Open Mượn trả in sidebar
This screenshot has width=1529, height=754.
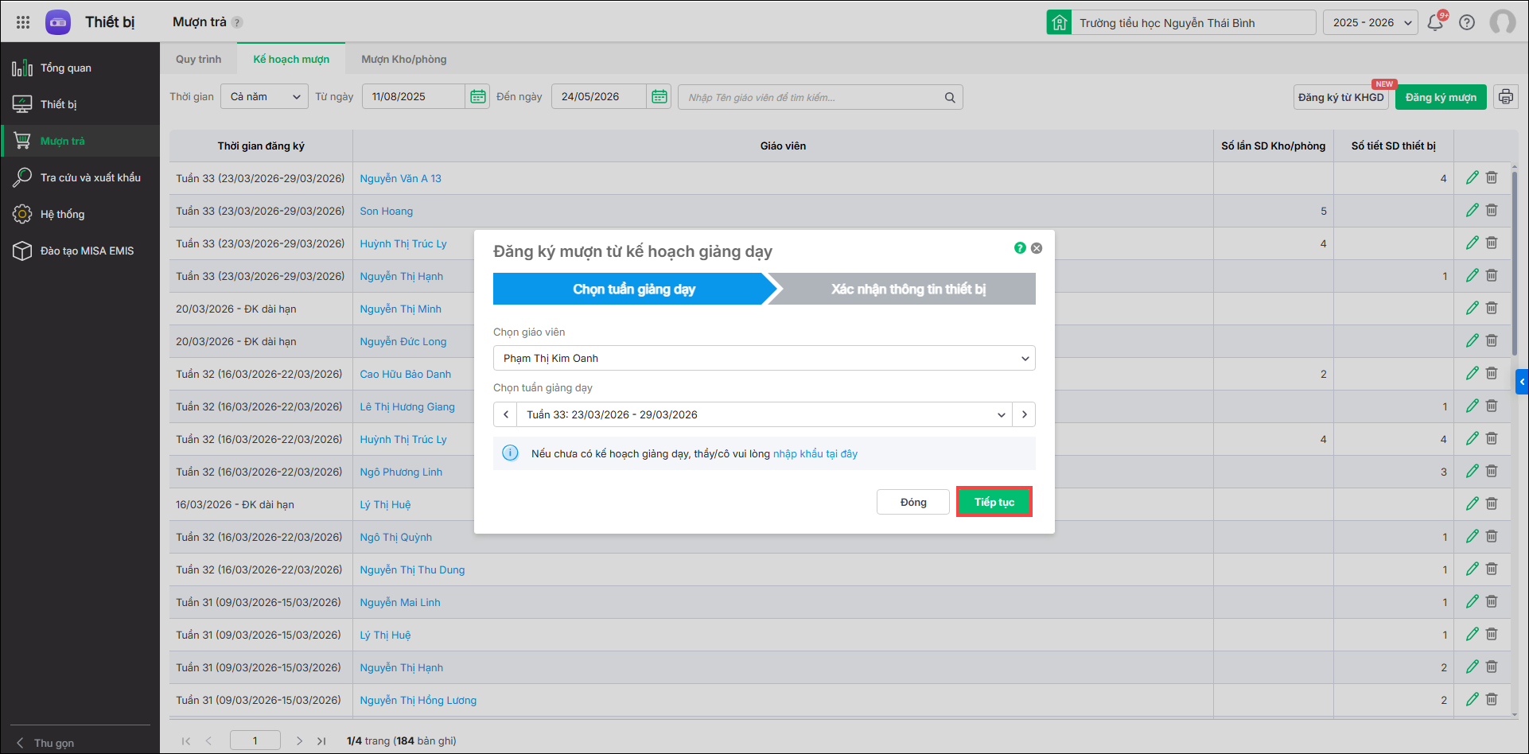tap(80, 141)
